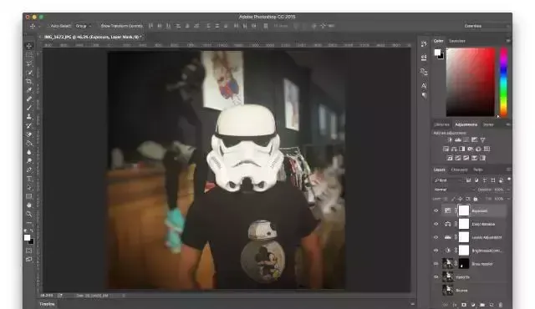This screenshot has height=309, width=535.
Task: Open the Timeline panel tab
Action: pos(47,304)
